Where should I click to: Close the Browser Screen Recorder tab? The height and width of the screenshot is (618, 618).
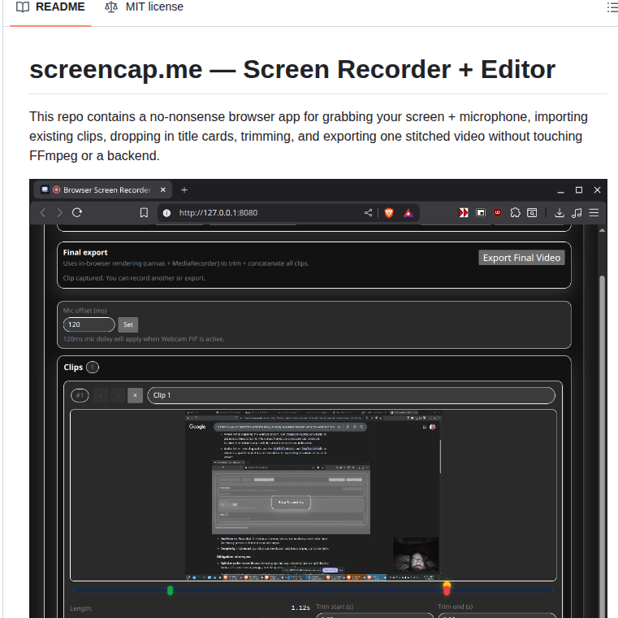point(162,190)
